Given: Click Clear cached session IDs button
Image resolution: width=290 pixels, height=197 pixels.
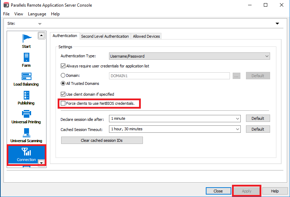Looking at the screenshot, I should coord(102,140).
